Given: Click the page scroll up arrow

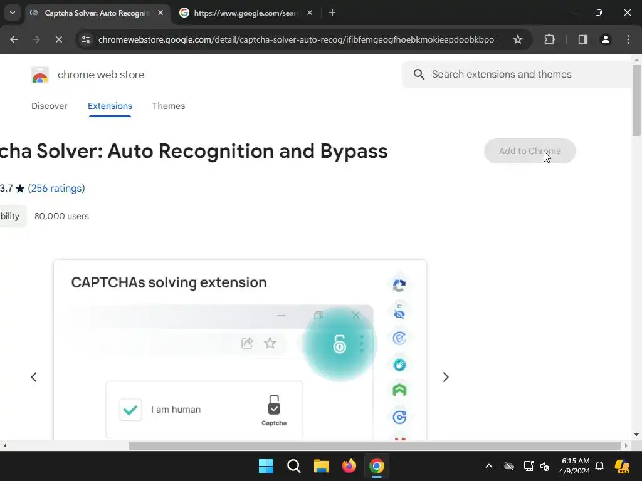Looking at the screenshot, I should [636, 60].
